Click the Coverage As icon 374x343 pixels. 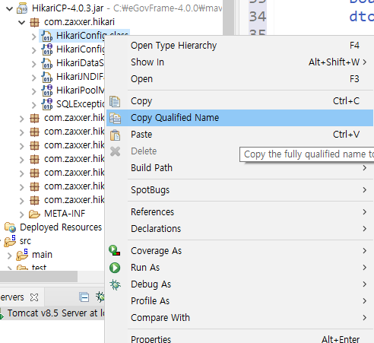point(115,250)
